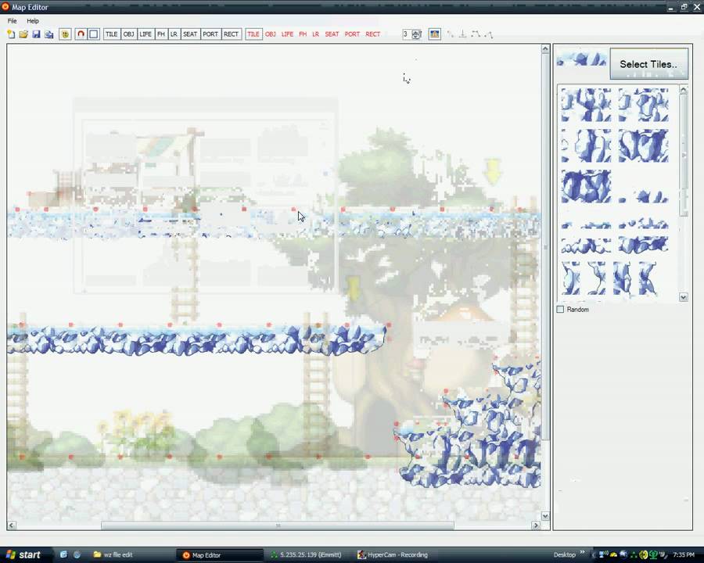Screen dimensions: 704x563
Task: Toggle red PORT layer visibility
Action: 352,34
